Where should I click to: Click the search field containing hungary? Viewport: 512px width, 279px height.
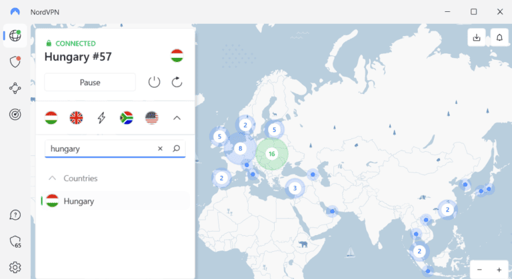tap(100, 149)
